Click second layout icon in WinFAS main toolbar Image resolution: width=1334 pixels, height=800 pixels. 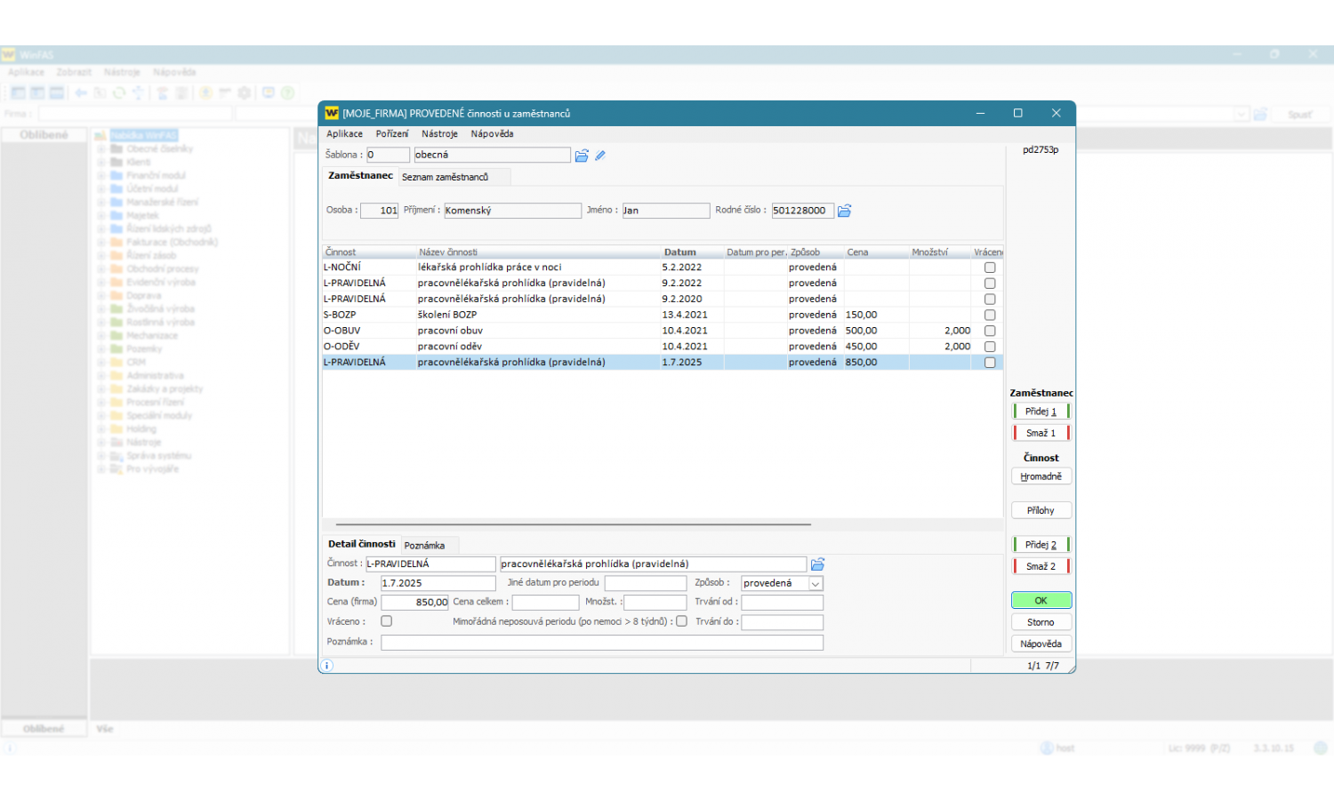coord(37,92)
